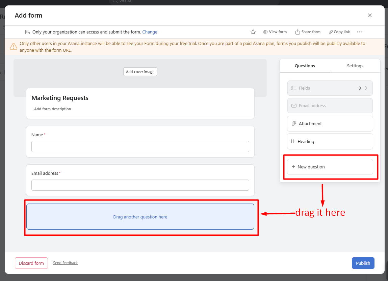Select the Email address question type
Viewport: 388px width, 281px height.
pyautogui.click(x=330, y=106)
